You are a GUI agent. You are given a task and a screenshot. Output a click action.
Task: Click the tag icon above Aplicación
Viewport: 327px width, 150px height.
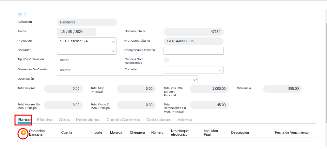pos(20,14)
